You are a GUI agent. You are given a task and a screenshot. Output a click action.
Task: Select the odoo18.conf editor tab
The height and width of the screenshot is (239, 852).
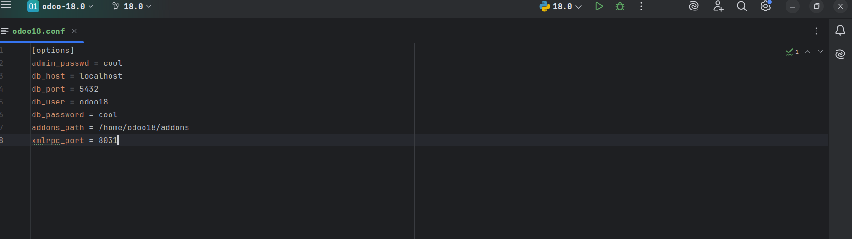point(38,31)
